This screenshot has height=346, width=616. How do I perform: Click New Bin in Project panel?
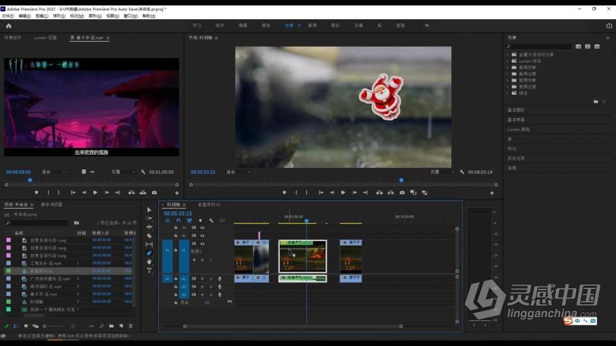pyautogui.click(x=112, y=326)
